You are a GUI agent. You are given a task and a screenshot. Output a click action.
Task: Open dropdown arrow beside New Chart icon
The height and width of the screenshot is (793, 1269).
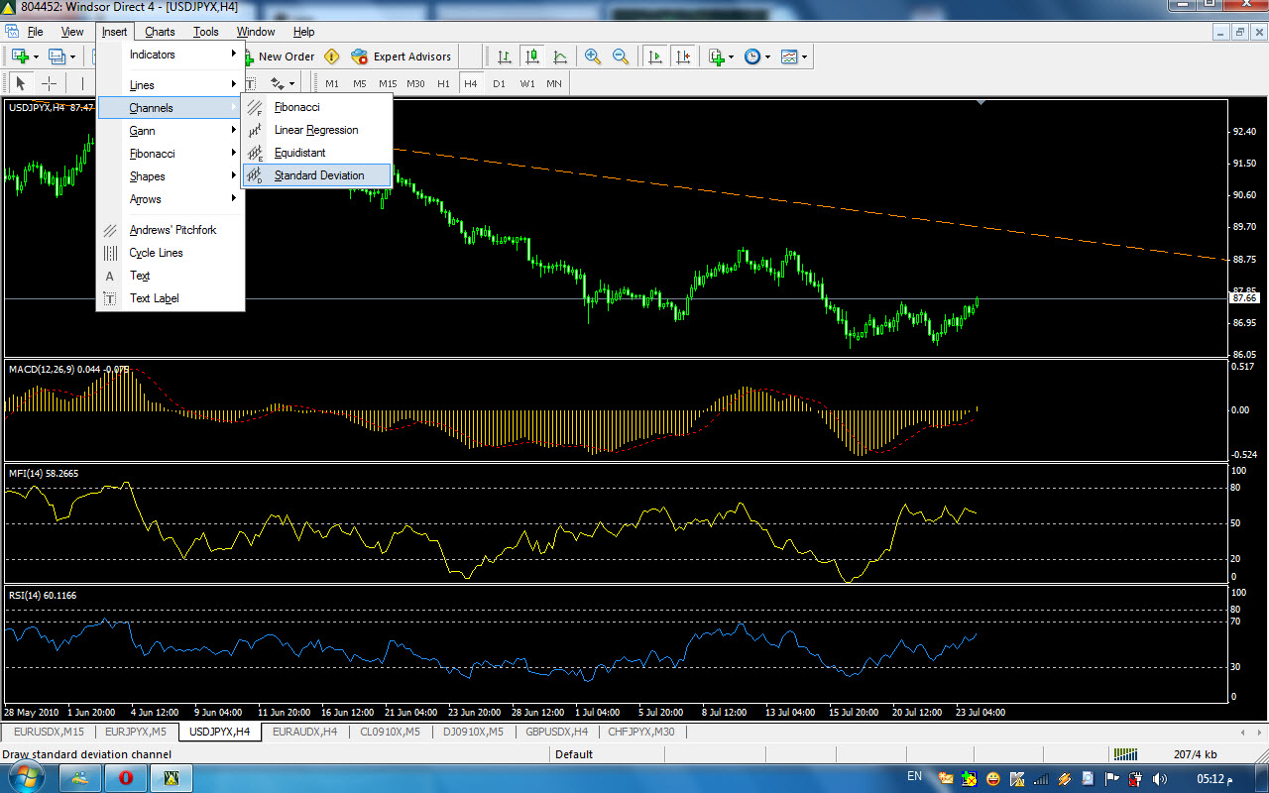37,57
